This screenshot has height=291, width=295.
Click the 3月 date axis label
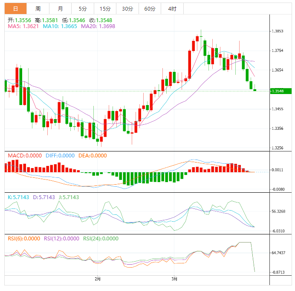(x=175, y=279)
